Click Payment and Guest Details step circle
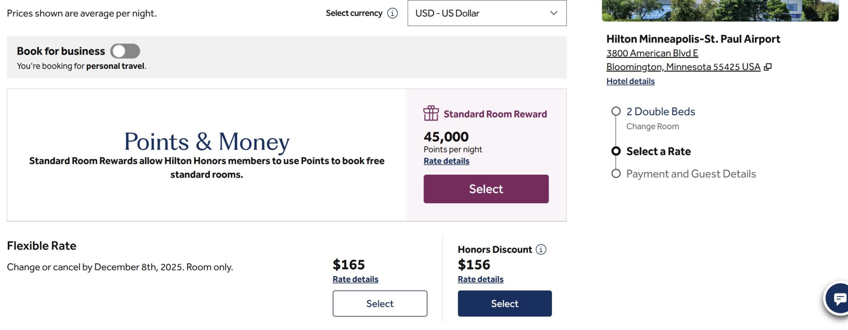848x330 pixels. (x=616, y=173)
